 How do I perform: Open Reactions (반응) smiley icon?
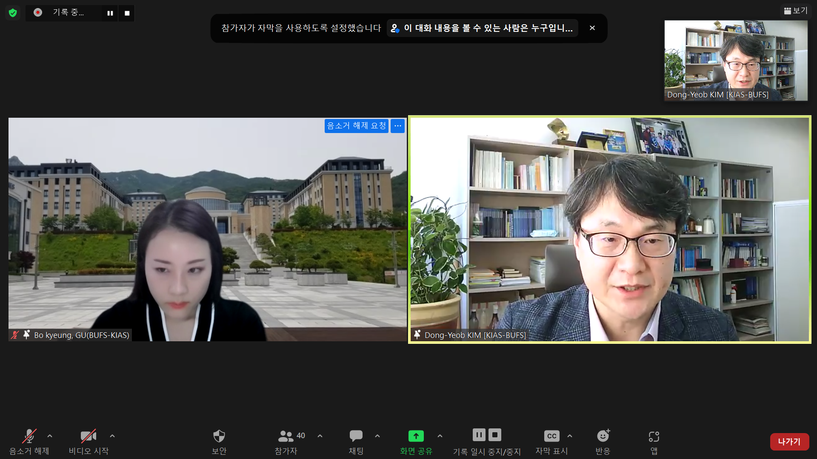603,436
